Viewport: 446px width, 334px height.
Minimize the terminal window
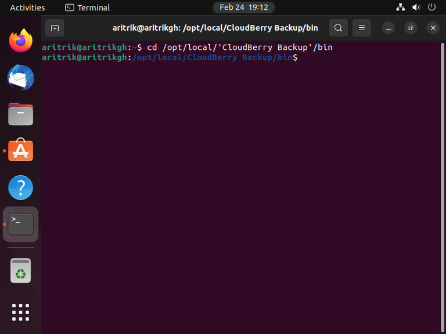[x=389, y=28]
